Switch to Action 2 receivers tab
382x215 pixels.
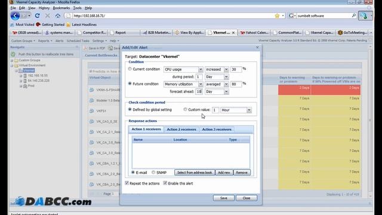click(x=181, y=130)
